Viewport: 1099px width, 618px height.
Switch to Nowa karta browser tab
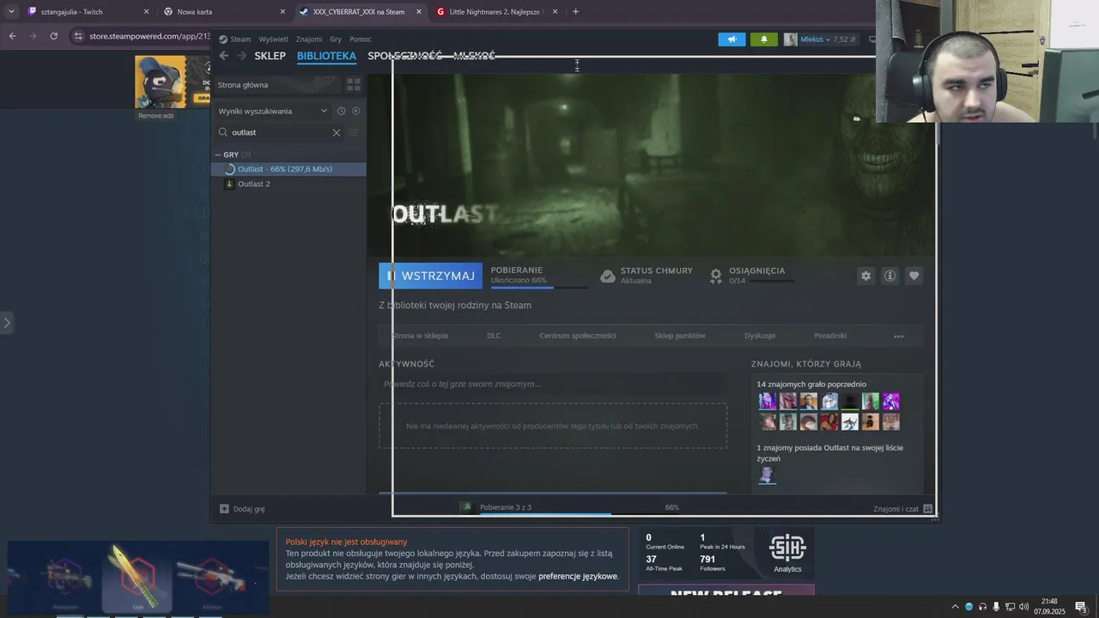pos(225,12)
